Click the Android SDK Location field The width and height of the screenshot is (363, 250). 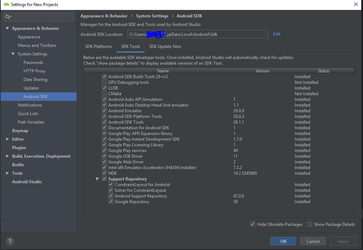tap(197, 34)
